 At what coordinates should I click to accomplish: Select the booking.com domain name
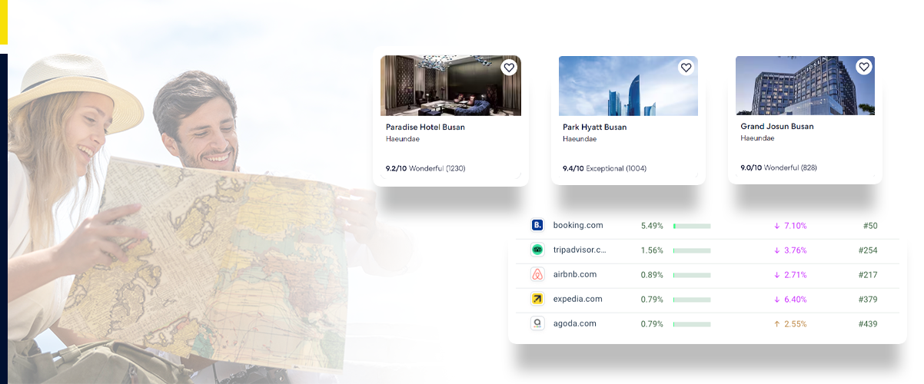pyautogui.click(x=578, y=226)
